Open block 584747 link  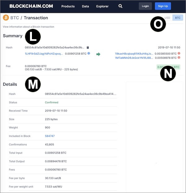(x=50, y=136)
